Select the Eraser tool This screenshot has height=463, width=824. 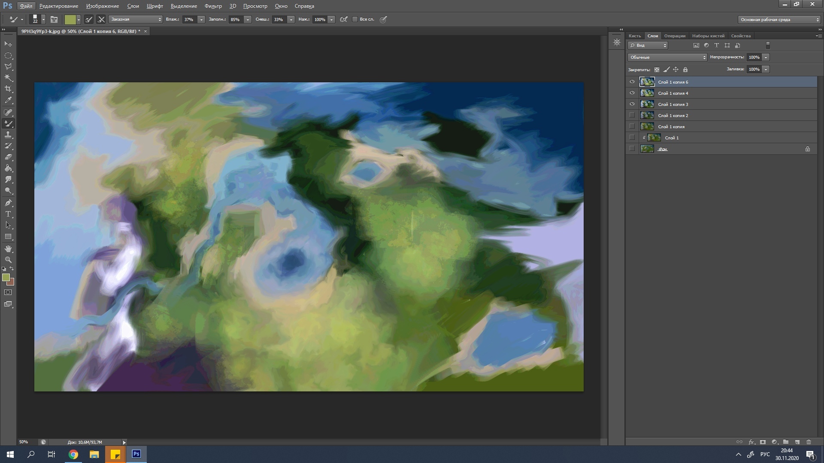pyautogui.click(x=8, y=157)
